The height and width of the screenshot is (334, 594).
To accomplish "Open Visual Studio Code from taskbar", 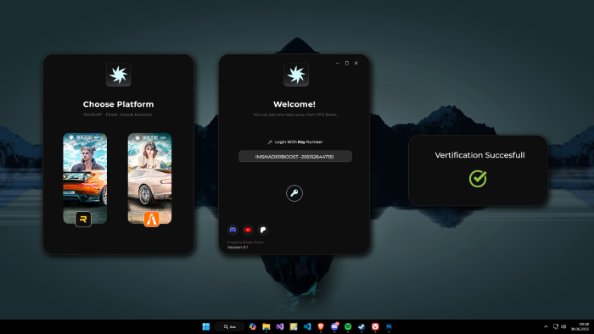I will point(307,326).
